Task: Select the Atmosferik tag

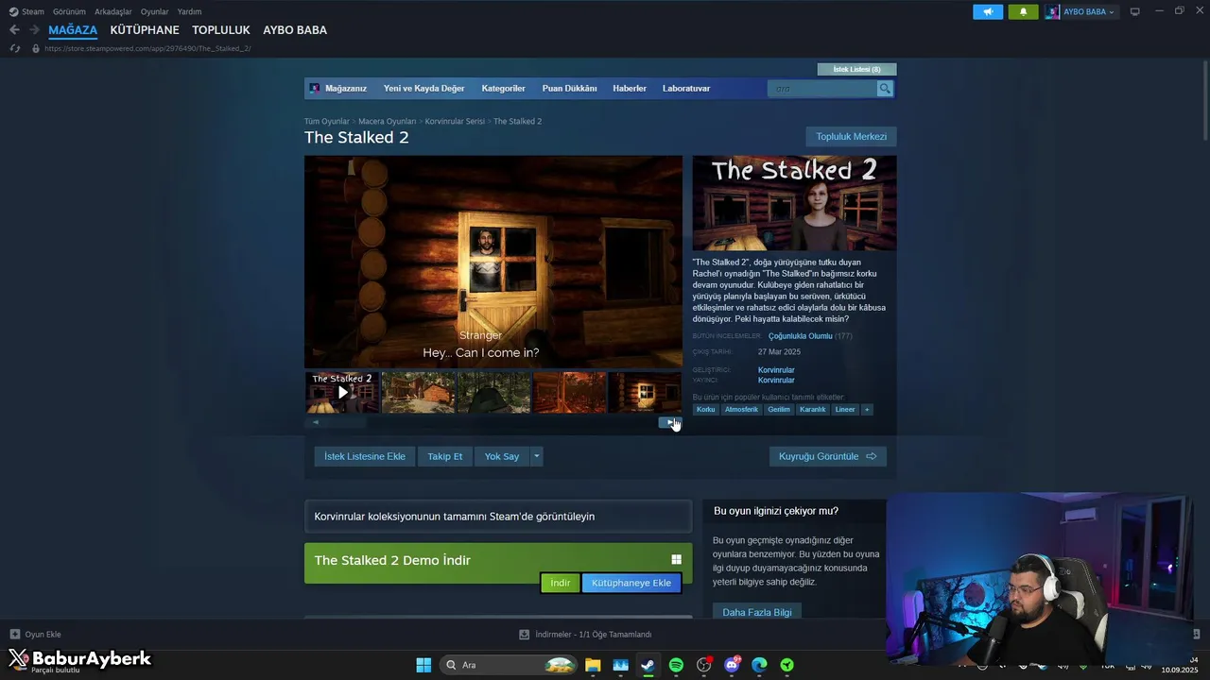Action: (x=742, y=409)
